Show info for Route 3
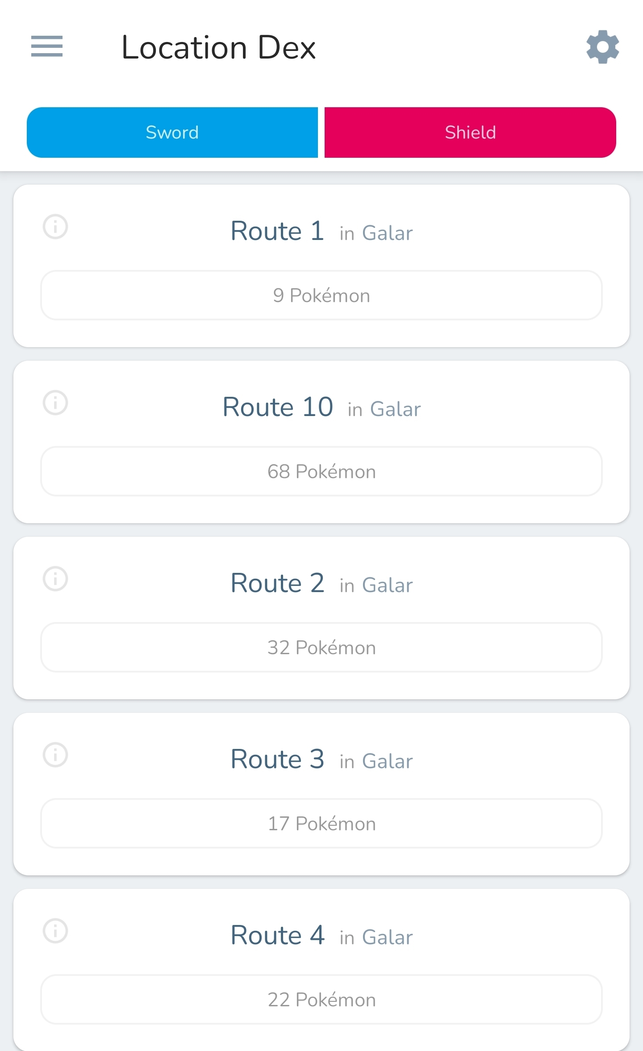Viewport: 643px width, 1051px height. [55, 755]
